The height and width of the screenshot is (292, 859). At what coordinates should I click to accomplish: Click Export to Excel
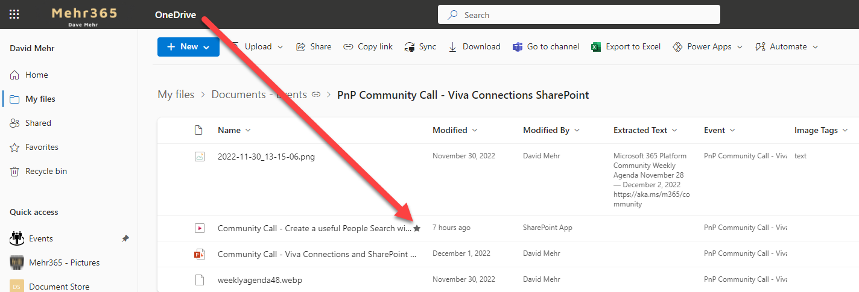coord(626,46)
